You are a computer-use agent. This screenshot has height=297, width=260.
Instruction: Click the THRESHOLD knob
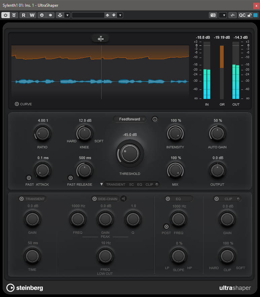pyautogui.click(x=130, y=154)
